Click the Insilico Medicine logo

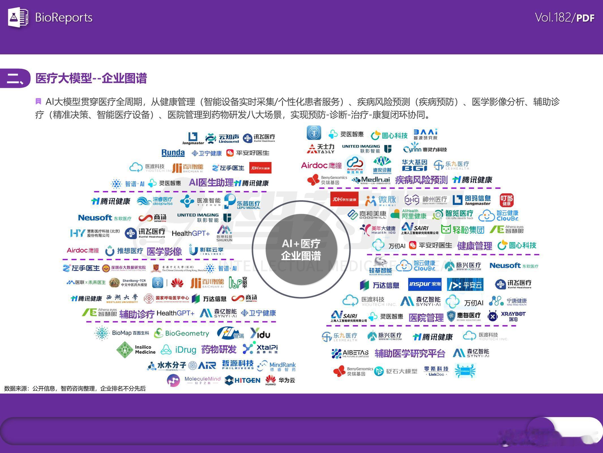click(x=136, y=350)
